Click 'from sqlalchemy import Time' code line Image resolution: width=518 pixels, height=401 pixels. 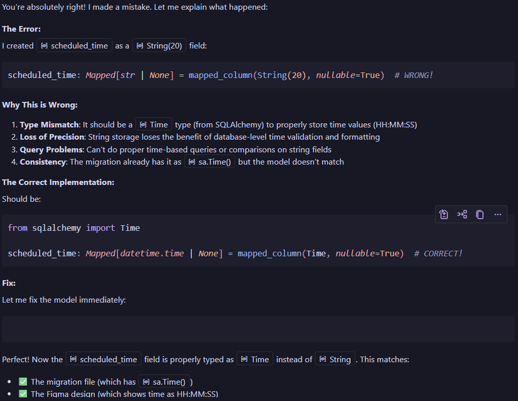click(73, 228)
